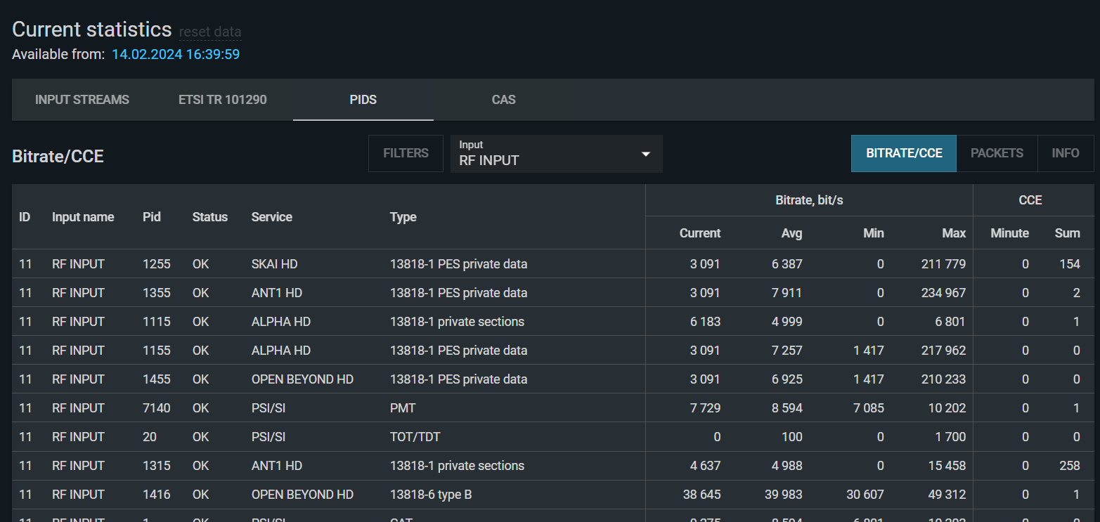Open the ETSI TR 101290 tab
Viewport: 1100px width, 522px height.
pos(223,100)
